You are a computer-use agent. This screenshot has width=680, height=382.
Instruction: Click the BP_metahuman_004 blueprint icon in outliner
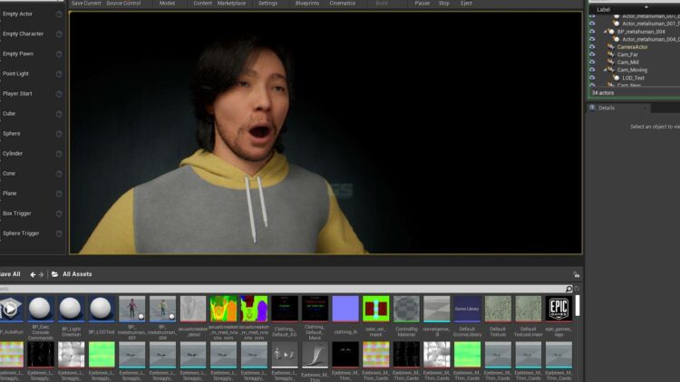pyautogui.click(x=611, y=32)
